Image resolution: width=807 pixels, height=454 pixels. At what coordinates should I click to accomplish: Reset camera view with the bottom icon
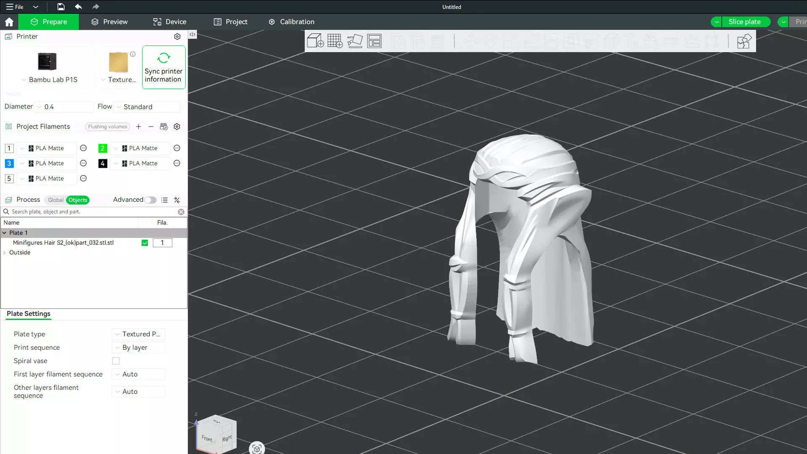point(257,449)
